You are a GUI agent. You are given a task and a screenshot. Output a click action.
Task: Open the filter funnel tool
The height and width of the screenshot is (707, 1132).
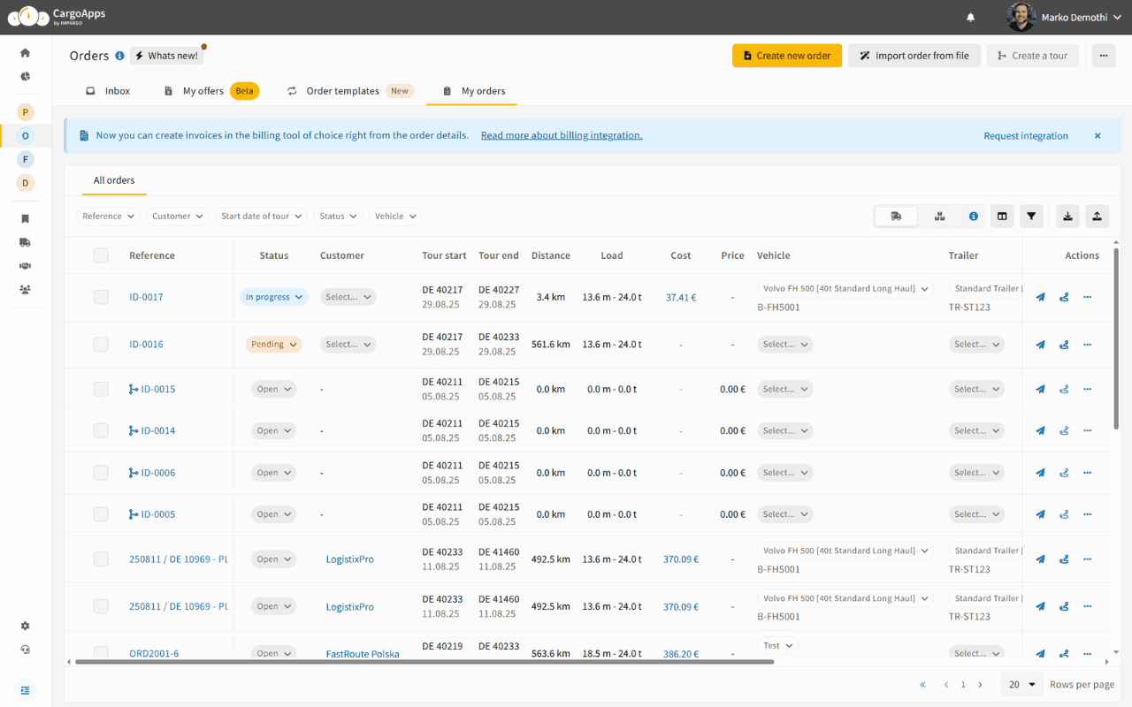(1031, 217)
